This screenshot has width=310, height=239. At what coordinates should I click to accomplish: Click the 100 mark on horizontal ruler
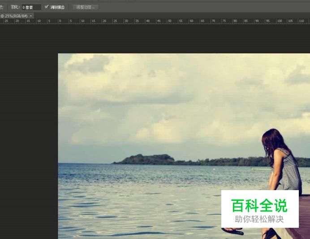tap(279, 21)
